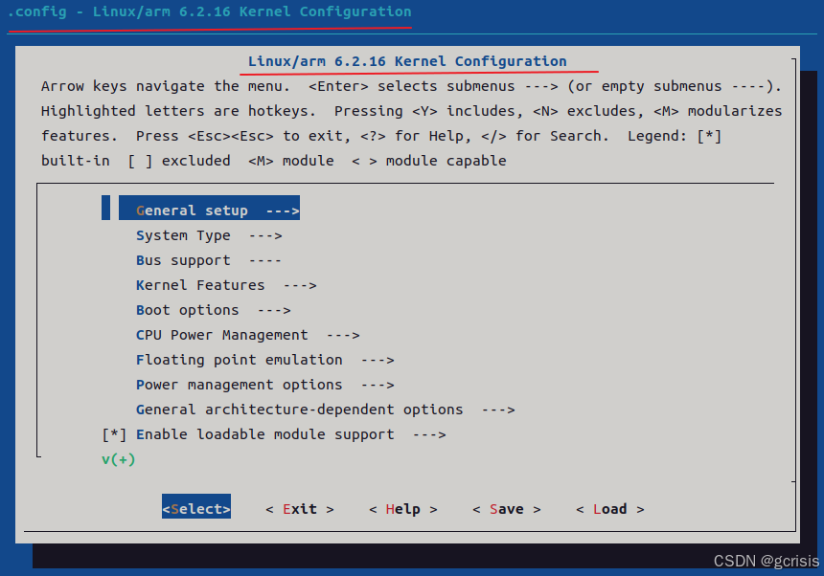Open CPU Power Management submenu
The width and height of the screenshot is (824, 576).
[248, 335]
